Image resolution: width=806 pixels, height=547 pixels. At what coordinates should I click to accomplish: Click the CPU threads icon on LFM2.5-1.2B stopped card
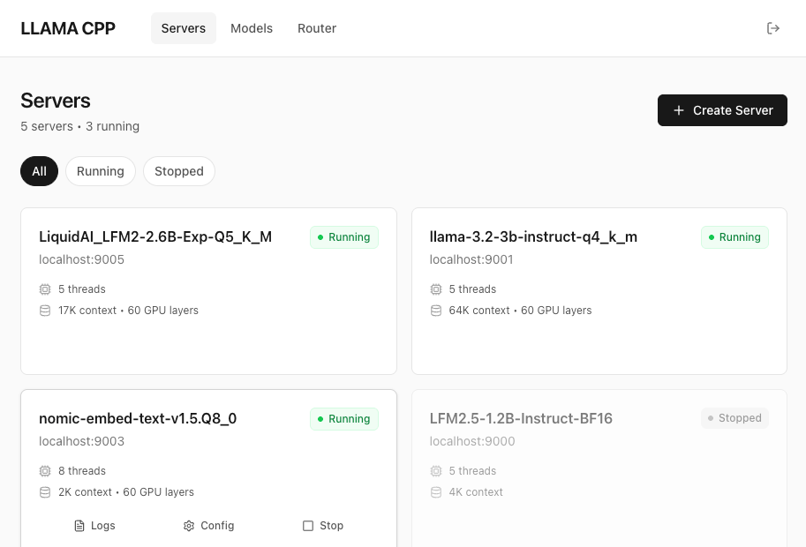(436, 470)
